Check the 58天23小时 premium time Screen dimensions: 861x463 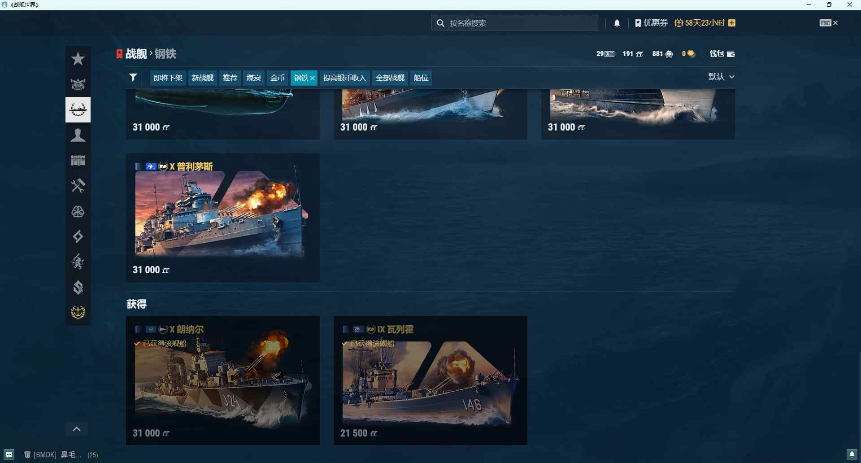(700, 23)
